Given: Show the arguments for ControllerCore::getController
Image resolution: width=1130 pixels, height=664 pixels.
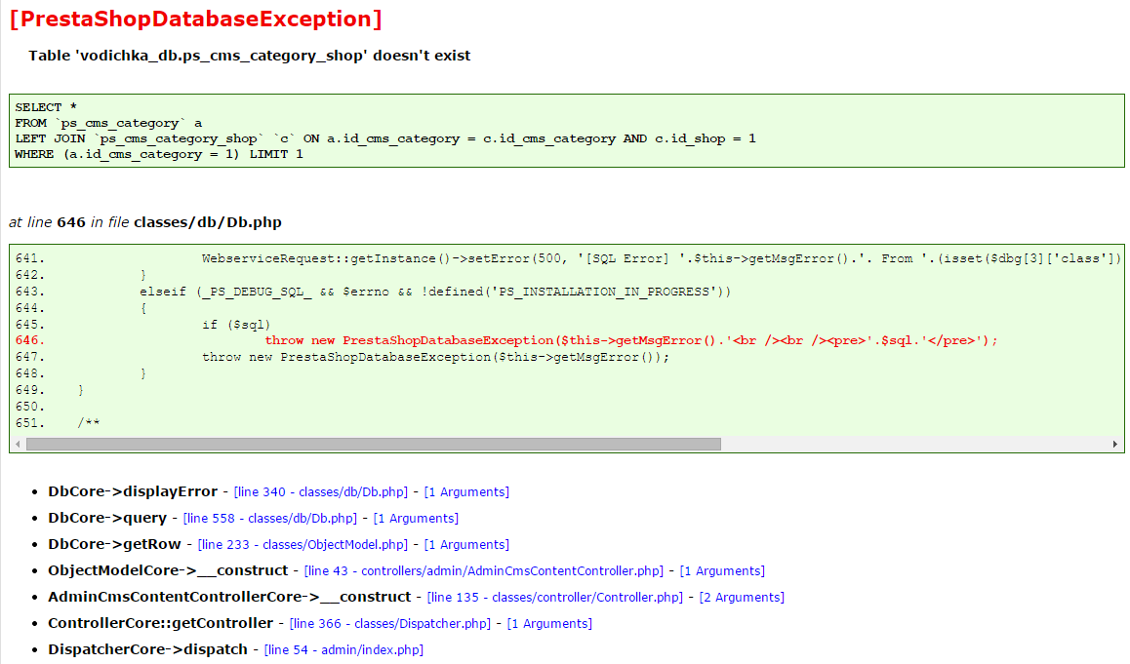Looking at the screenshot, I should [x=549, y=624].
